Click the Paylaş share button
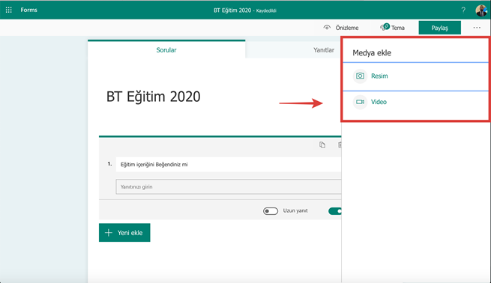The width and height of the screenshot is (491, 283). pyautogui.click(x=439, y=28)
